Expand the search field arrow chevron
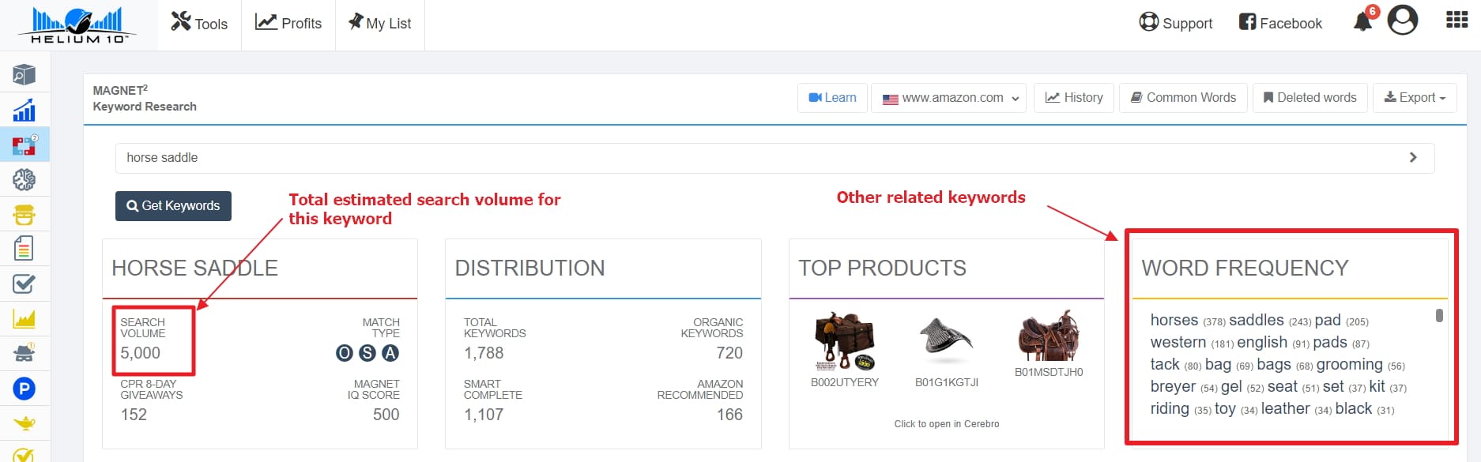This screenshot has width=1481, height=462. (x=1413, y=158)
